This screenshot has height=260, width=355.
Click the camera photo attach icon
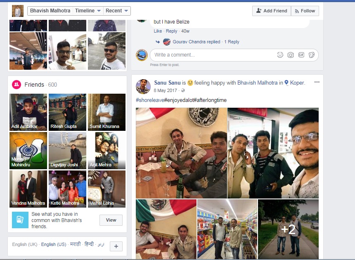pyautogui.click(x=291, y=55)
